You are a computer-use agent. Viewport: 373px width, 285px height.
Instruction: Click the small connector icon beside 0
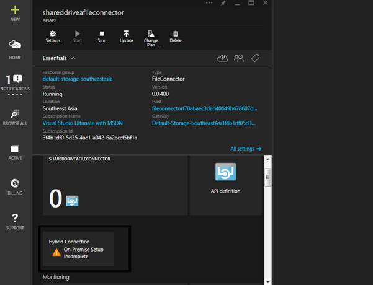(x=72, y=201)
